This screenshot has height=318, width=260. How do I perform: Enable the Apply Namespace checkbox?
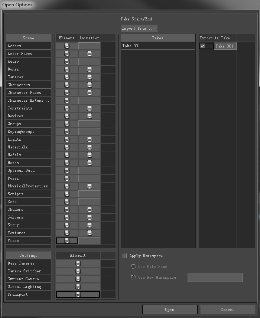[124, 256]
